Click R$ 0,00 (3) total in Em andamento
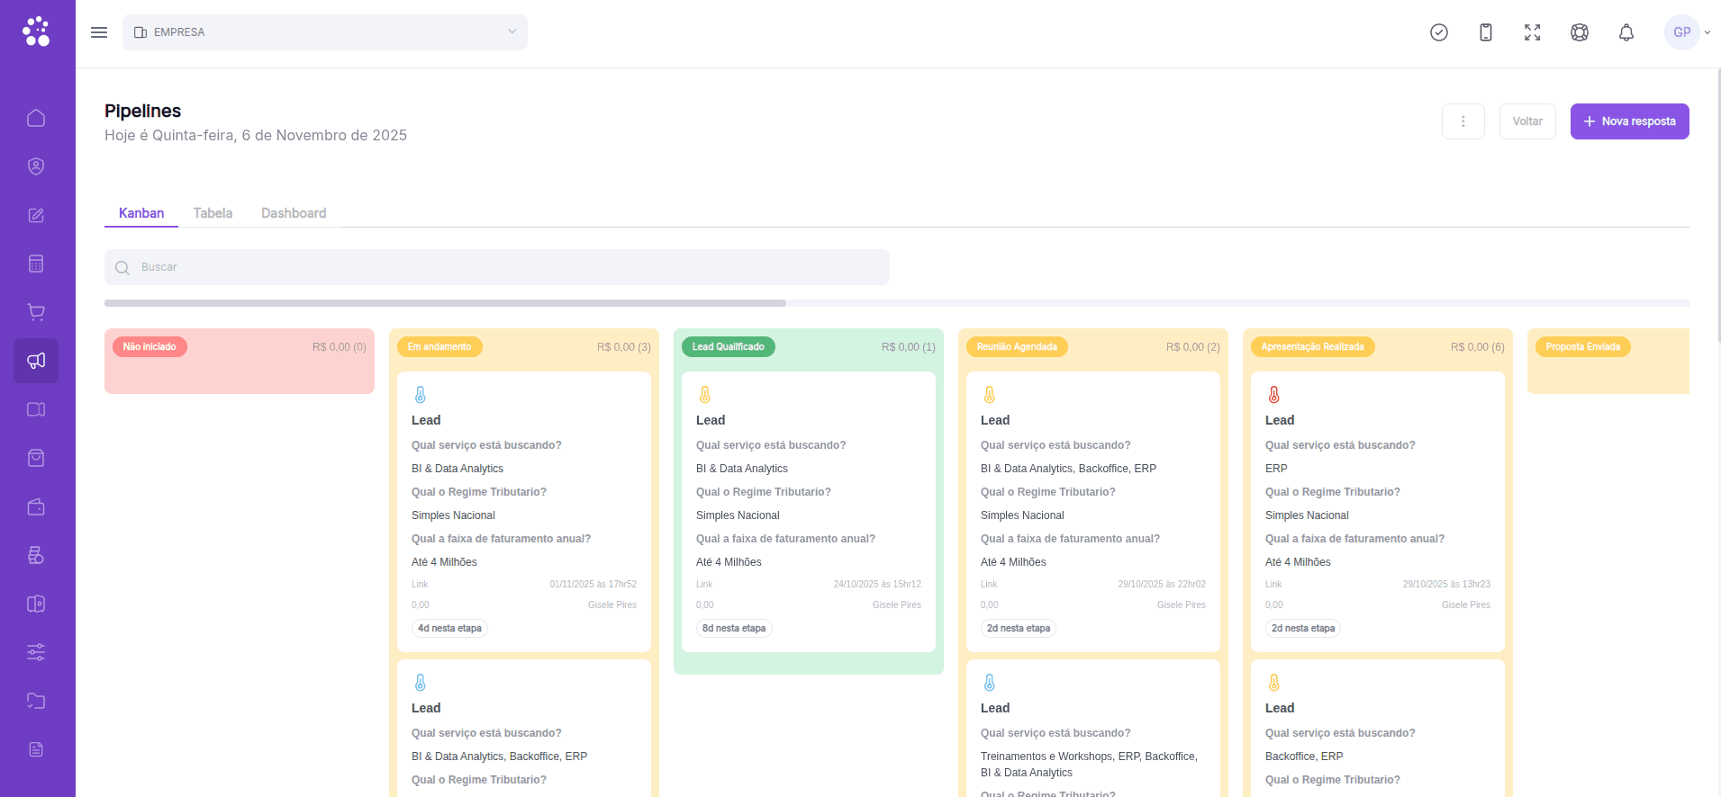 [623, 347]
